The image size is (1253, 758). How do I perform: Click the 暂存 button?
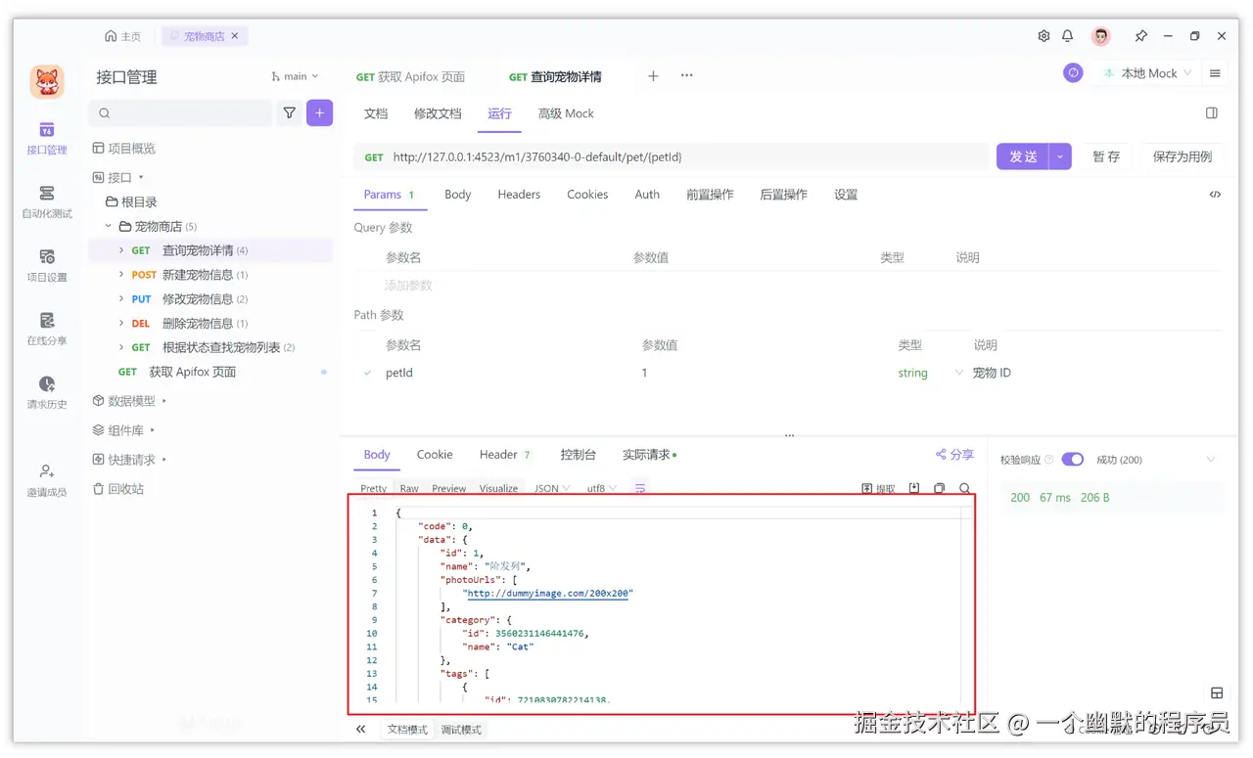(x=1106, y=156)
